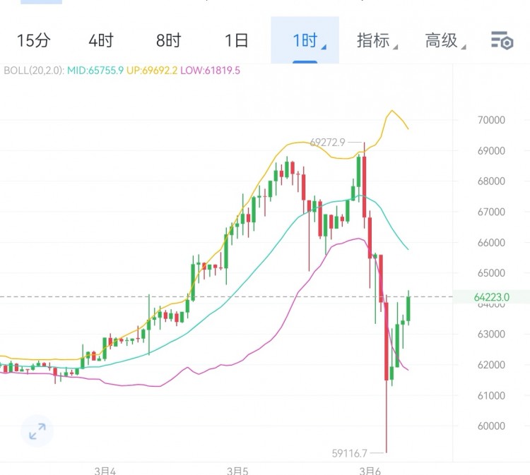The image size is (530, 475).
Task: Click the 69000 price axis label
Action: pyautogui.click(x=491, y=150)
